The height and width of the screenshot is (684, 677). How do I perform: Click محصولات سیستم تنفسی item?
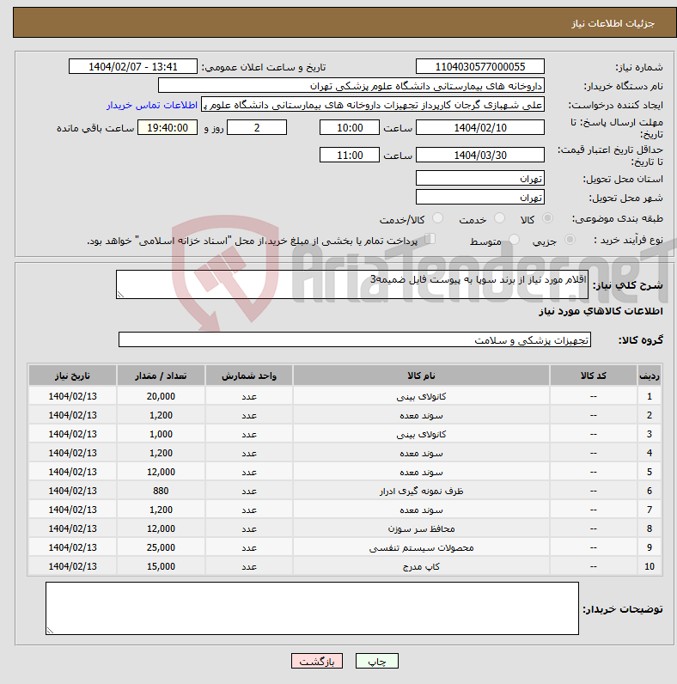click(x=421, y=547)
